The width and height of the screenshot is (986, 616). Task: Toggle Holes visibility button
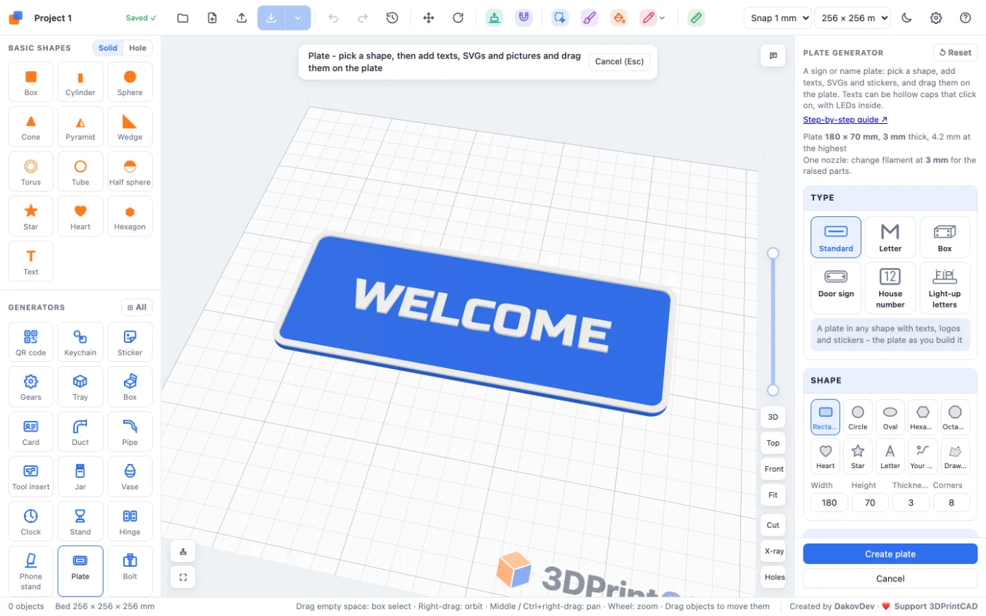point(773,577)
